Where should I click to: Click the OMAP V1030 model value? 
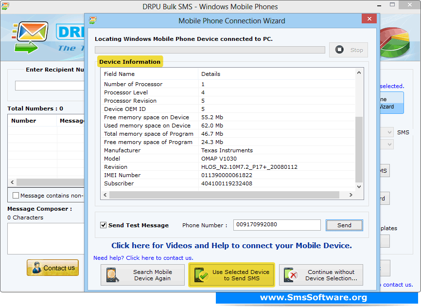coord(219,159)
